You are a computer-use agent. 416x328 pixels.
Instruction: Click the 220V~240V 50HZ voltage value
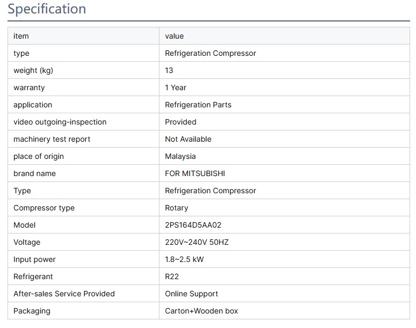tap(196, 242)
